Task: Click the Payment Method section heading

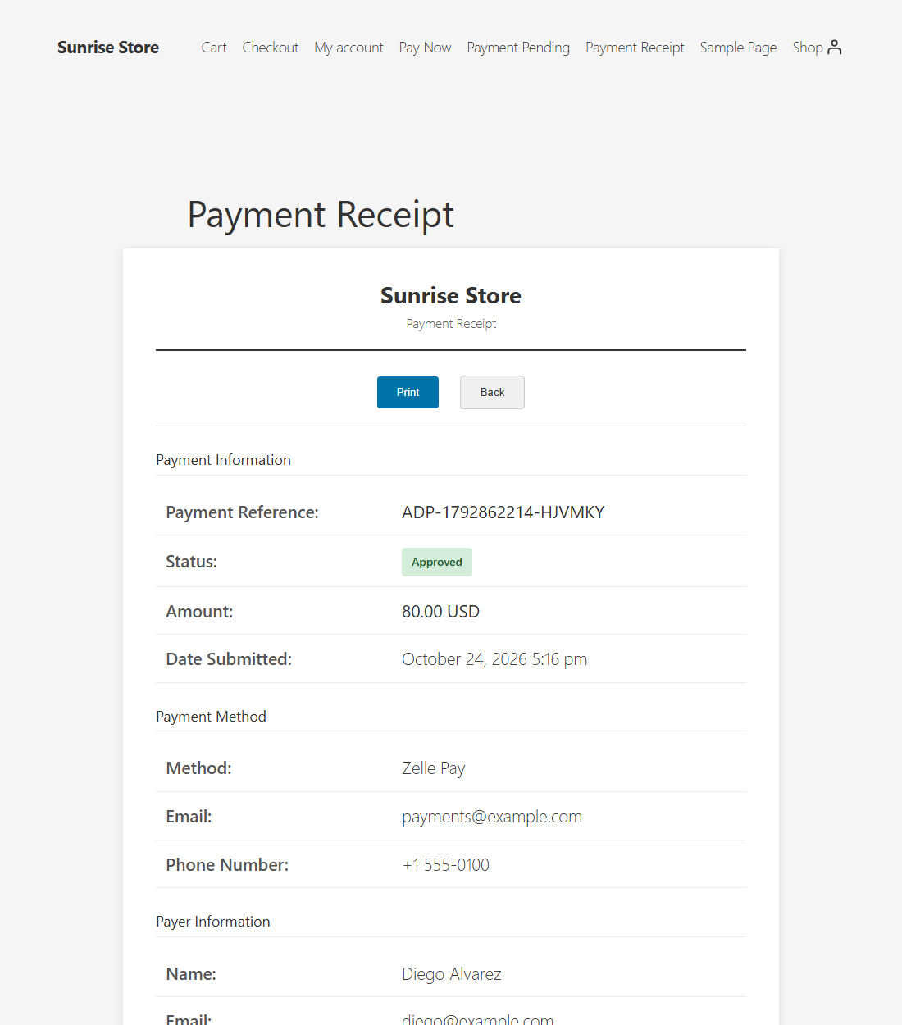Action: [211, 717]
